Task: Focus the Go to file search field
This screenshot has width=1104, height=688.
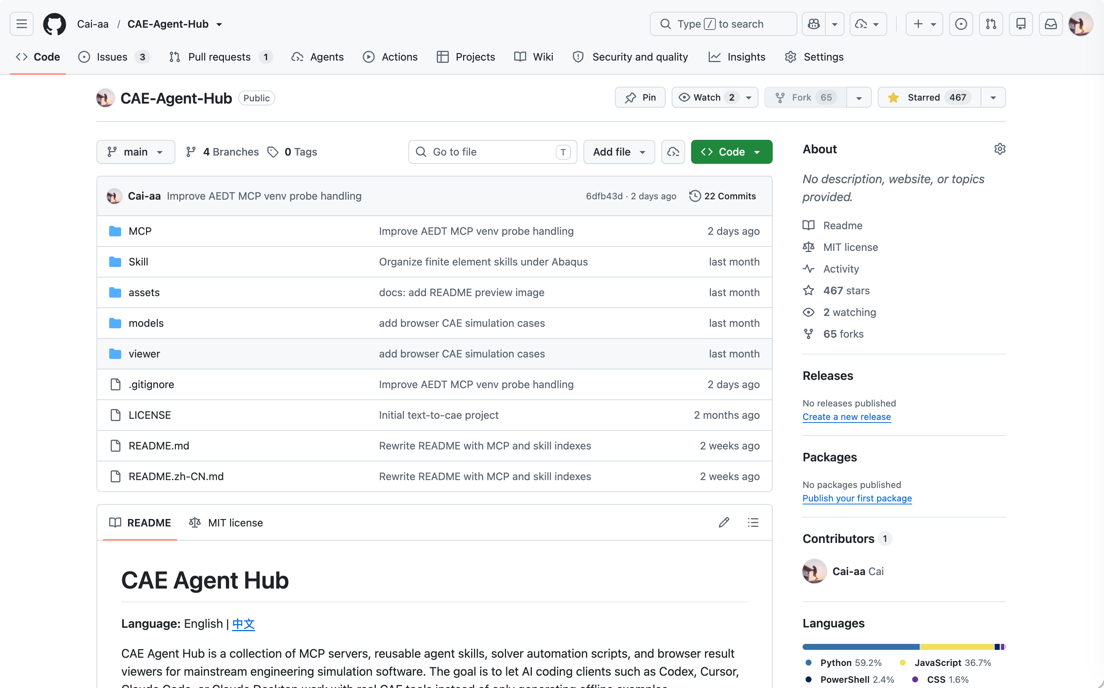Action: tap(493, 151)
